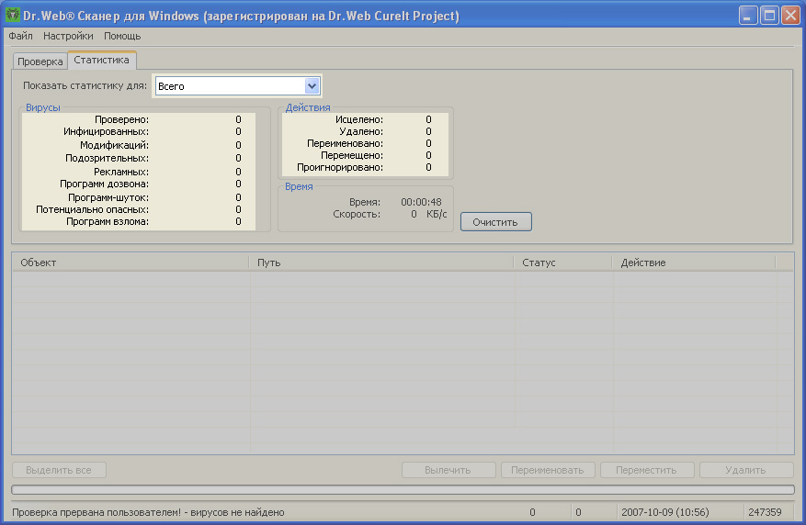
Task: Sort by the Объект column header
Action: pos(131,262)
